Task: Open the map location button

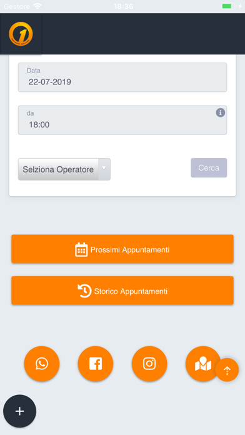Action: (203, 363)
